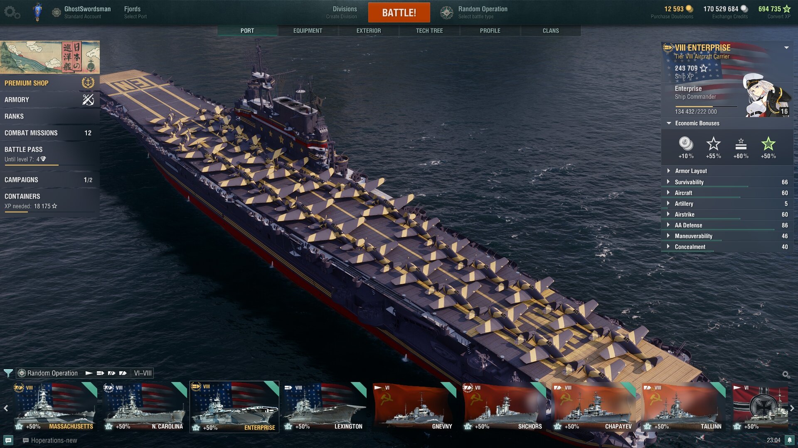Select port via Fjords option
The height and width of the screenshot is (448, 798).
[x=135, y=12]
